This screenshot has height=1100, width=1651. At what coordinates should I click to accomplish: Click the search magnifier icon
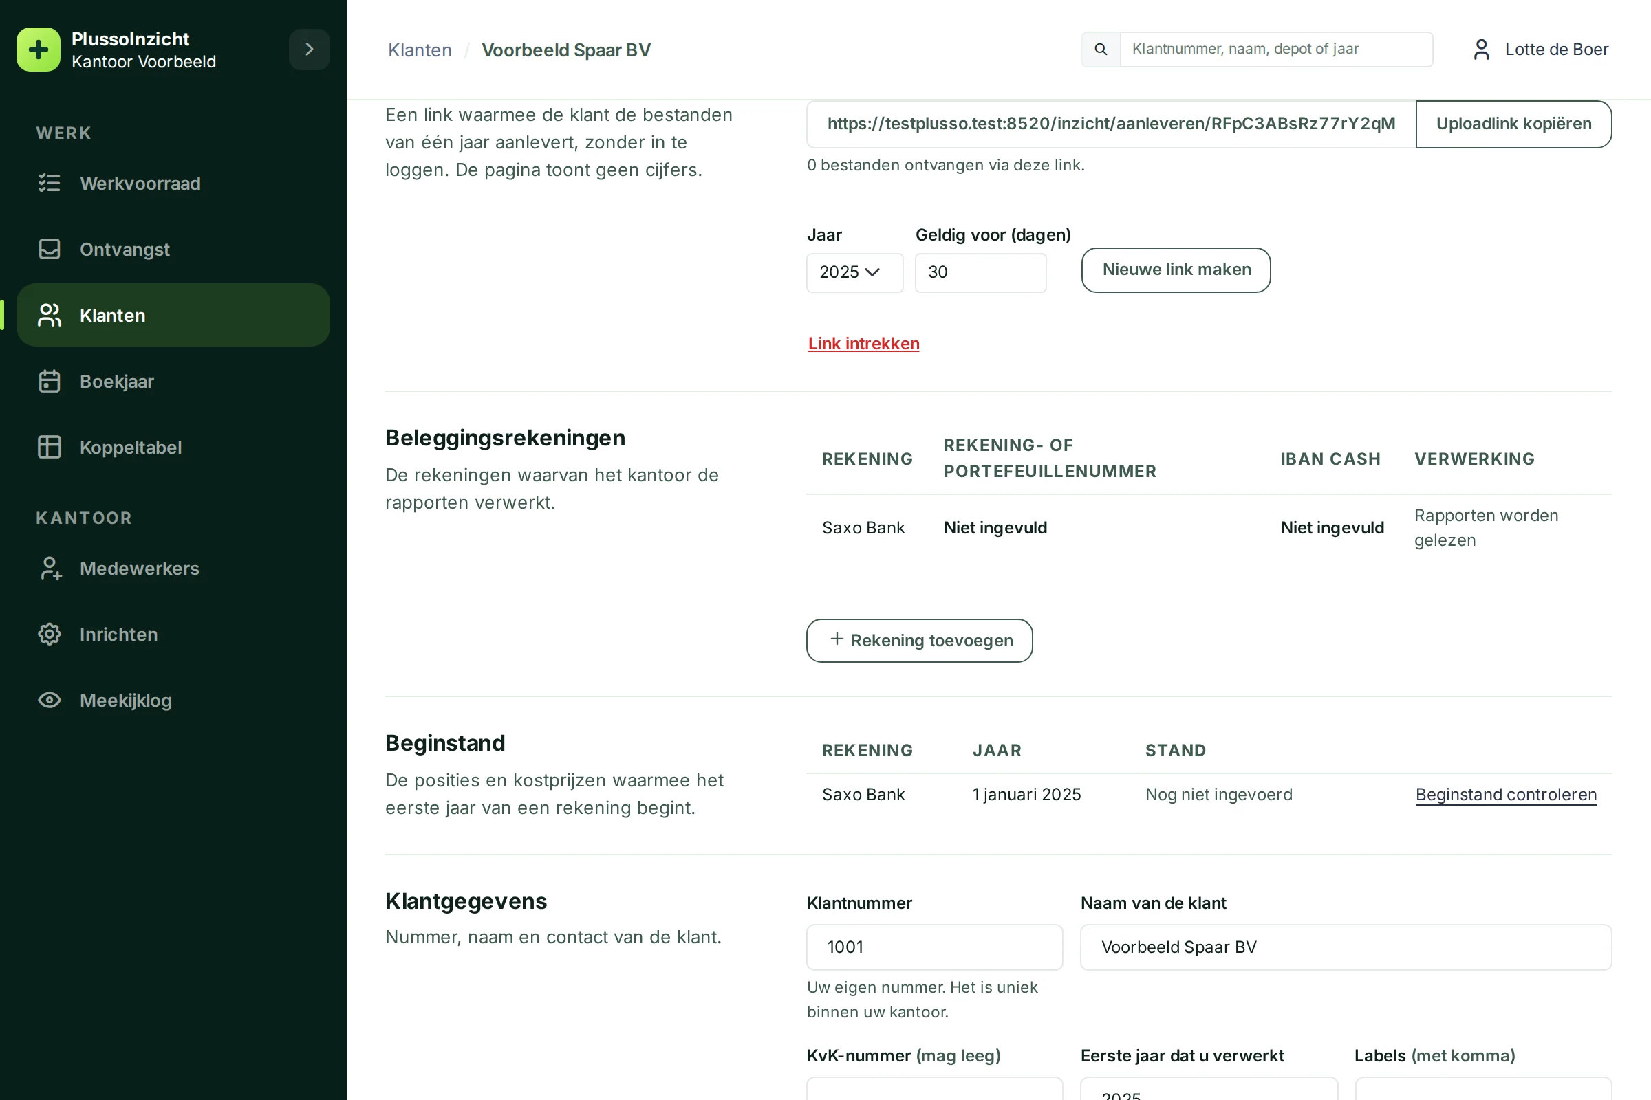tap(1101, 49)
